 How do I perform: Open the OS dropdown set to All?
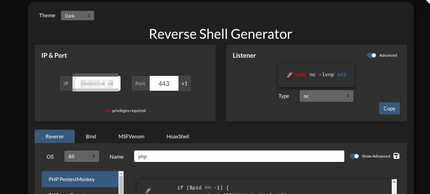pyautogui.click(x=82, y=157)
